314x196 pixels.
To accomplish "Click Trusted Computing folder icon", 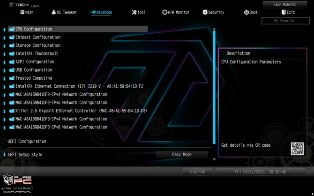I will coord(12,78).
